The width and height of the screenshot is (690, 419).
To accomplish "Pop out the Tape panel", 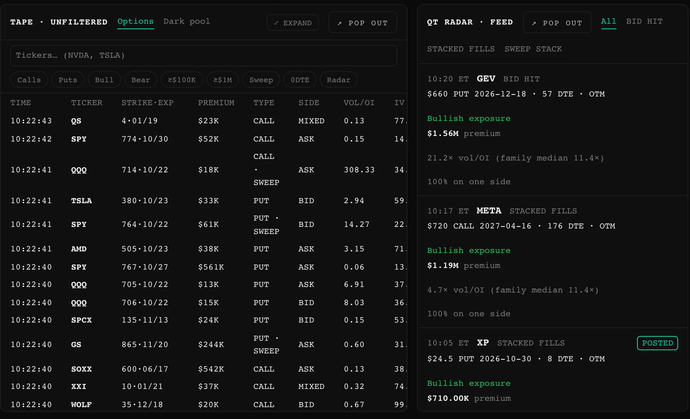I will pos(363,23).
